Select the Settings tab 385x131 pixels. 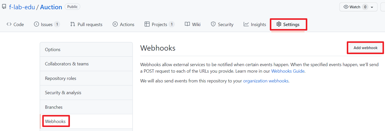(x=288, y=25)
